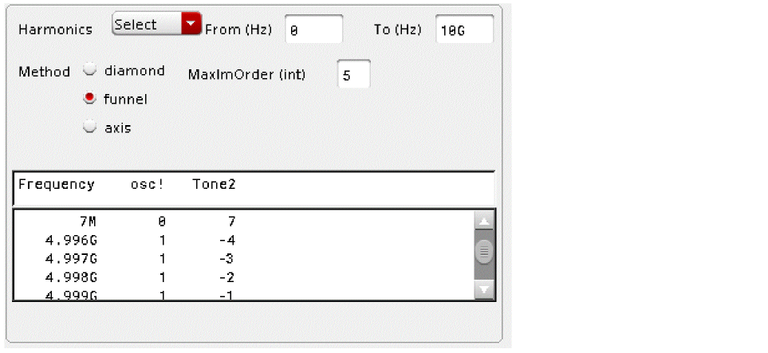The width and height of the screenshot is (768, 353).
Task: Click the harmonics list scrollbar thumb
Action: pyautogui.click(x=483, y=251)
